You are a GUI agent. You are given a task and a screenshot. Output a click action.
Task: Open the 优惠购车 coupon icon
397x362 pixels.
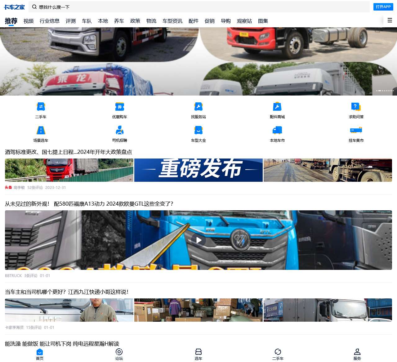pyautogui.click(x=120, y=107)
